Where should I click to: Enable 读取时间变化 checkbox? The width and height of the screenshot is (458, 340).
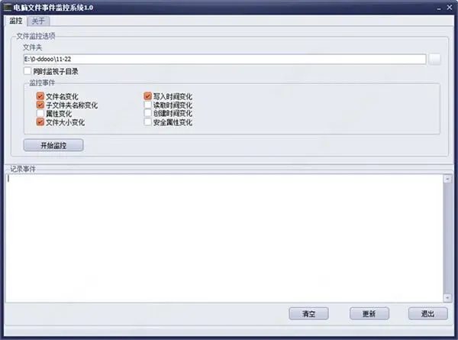(148, 105)
